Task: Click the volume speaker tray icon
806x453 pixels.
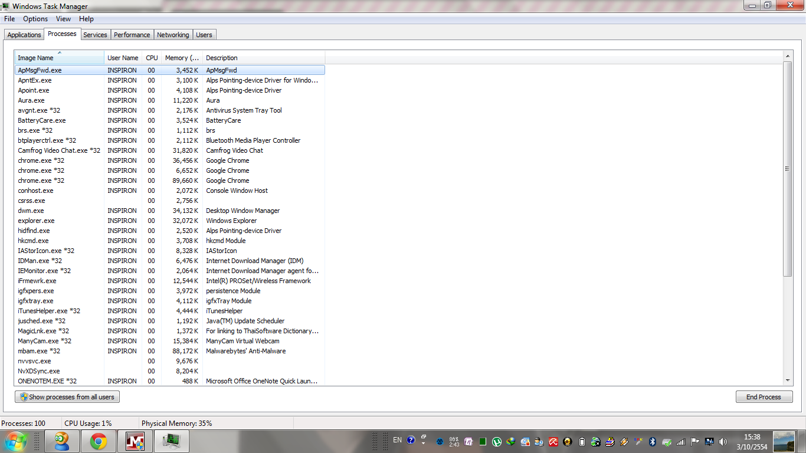Action: pos(723,441)
